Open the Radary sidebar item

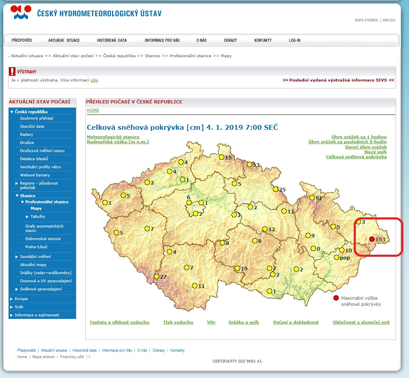[x=26, y=135]
